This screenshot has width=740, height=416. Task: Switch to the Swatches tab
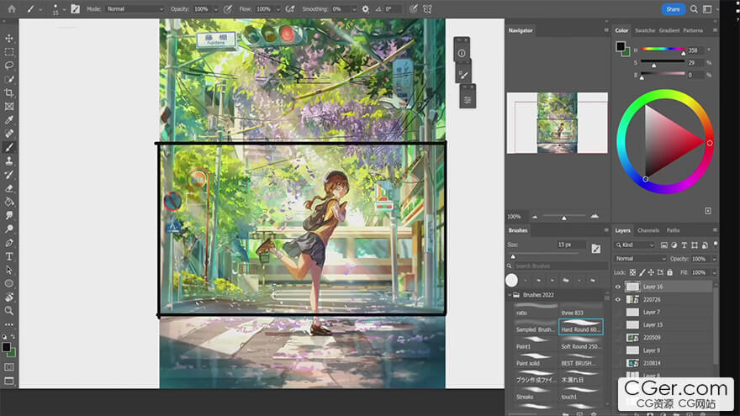coord(645,30)
